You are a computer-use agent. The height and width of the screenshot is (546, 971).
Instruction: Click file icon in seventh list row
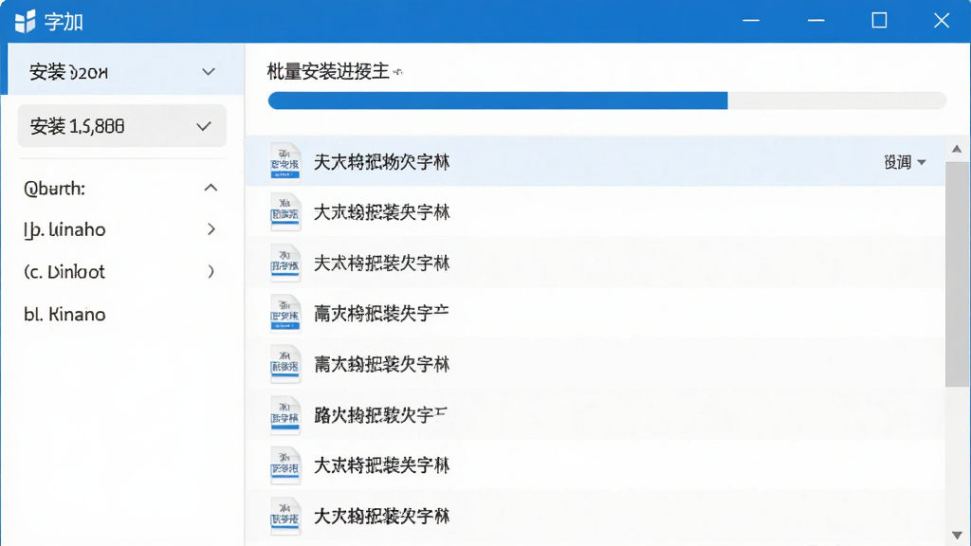[285, 465]
